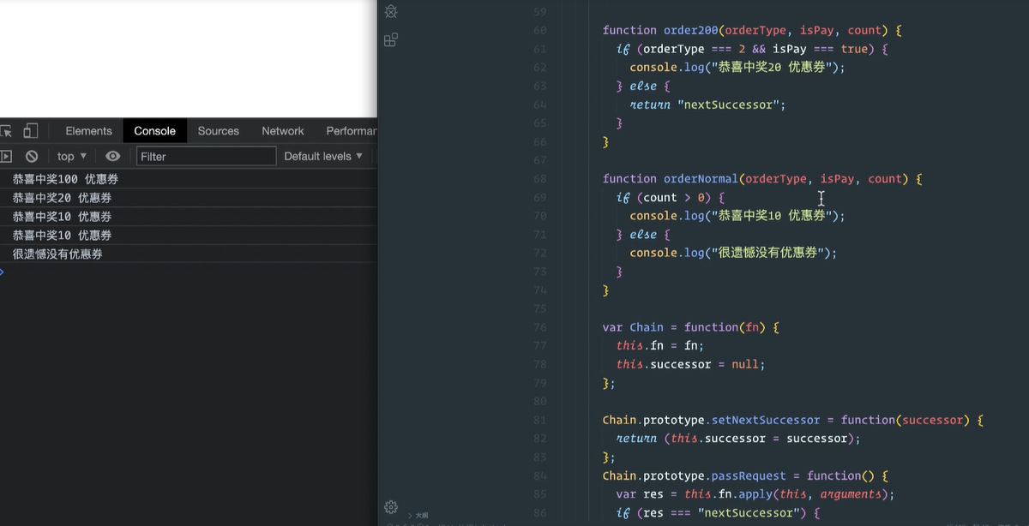Select the inspect element picker icon
Screen dimensions: 1029x526
point(6,131)
